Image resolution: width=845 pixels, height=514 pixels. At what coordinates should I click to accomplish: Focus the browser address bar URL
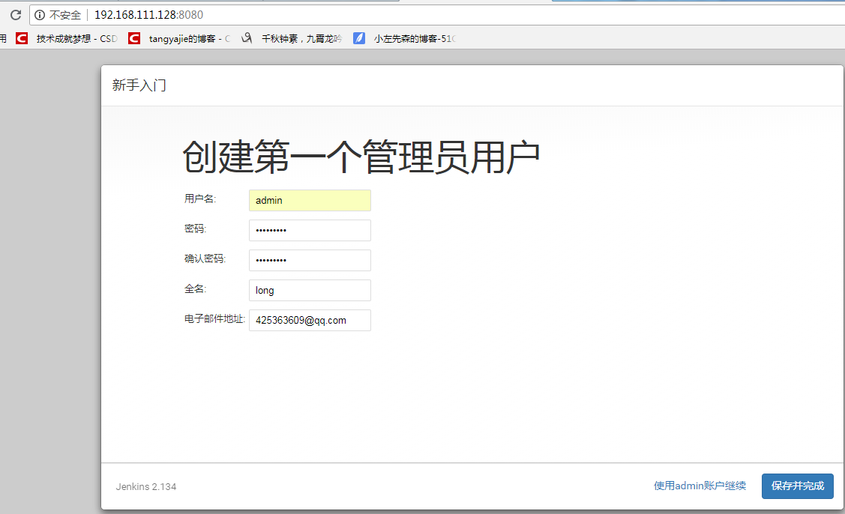[148, 15]
